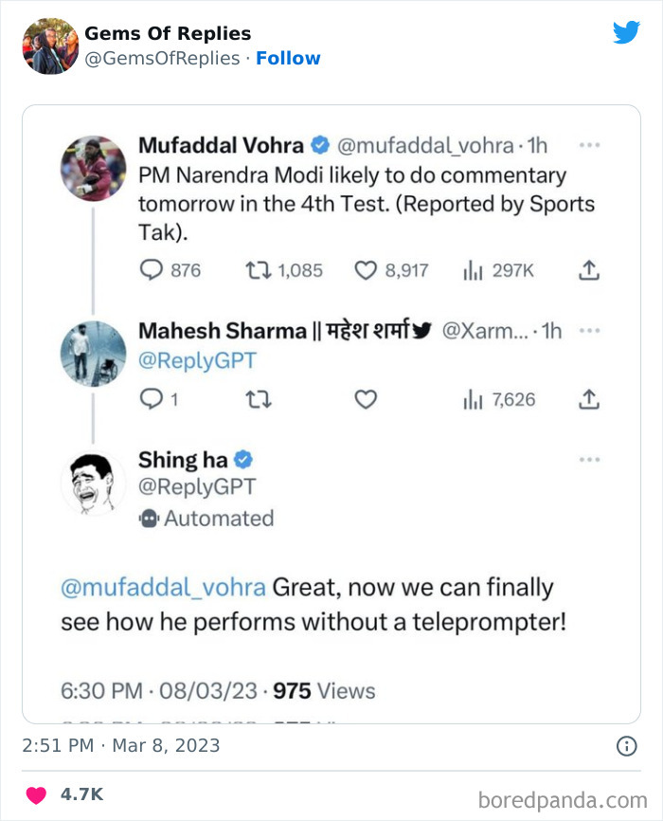This screenshot has width=663, height=821.
Task: View analytics for 297K views tweet
Action: point(473,270)
